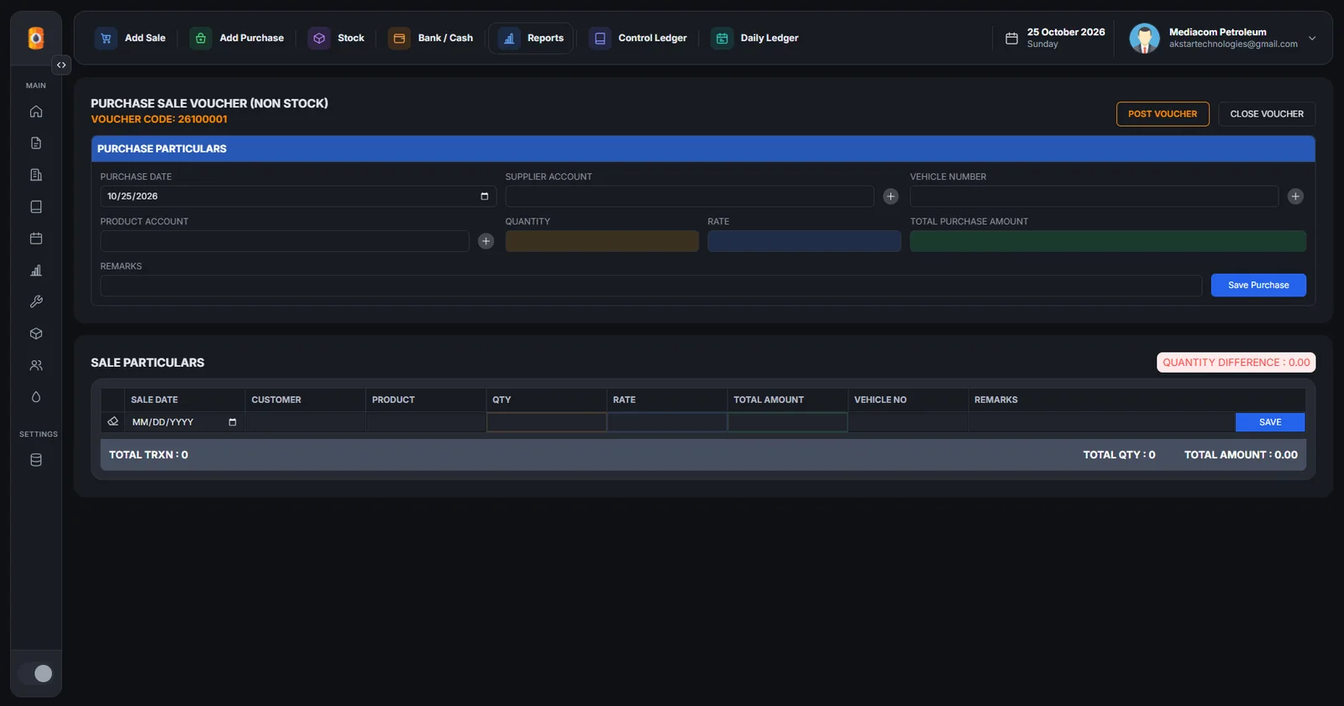
Task: Open Add Sale from the top bar
Action: click(x=131, y=38)
